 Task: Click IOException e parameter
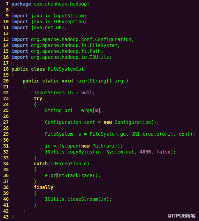tap(69, 164)
